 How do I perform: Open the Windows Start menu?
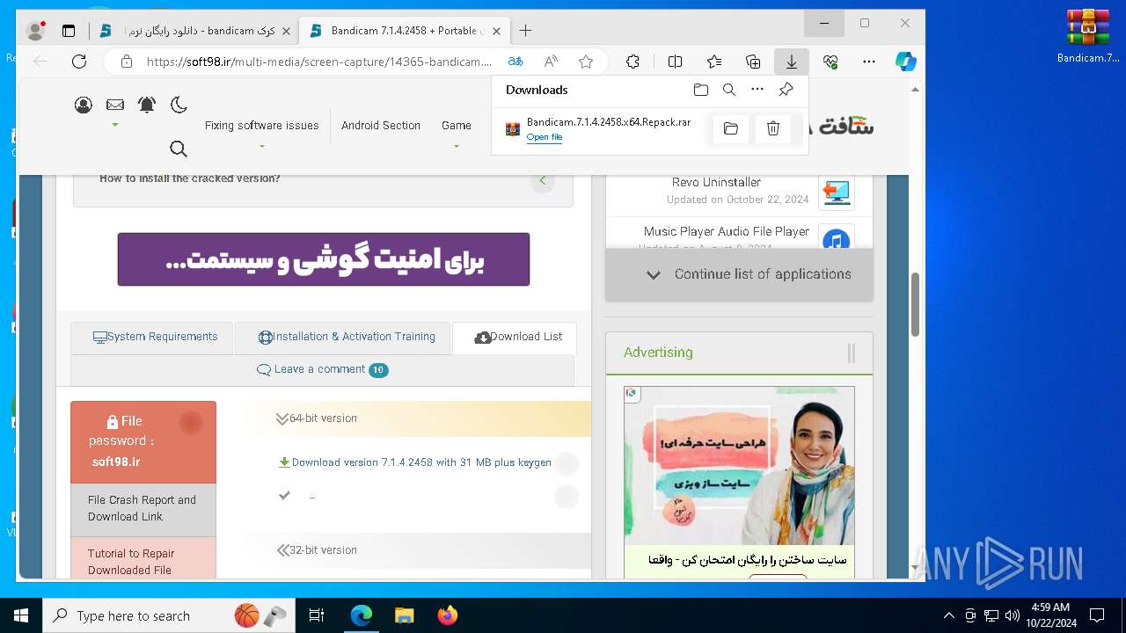pyautogui.click(x=20, y=615)
